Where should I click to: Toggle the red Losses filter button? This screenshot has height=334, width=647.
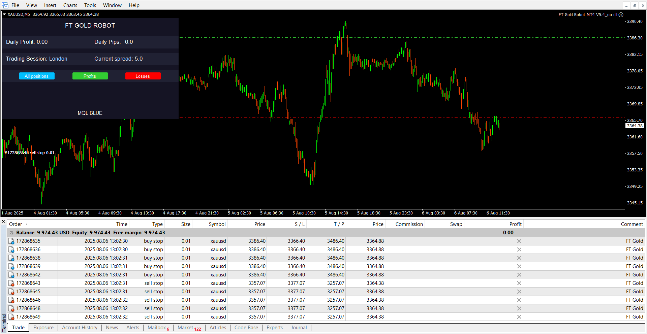coord(143,76)
